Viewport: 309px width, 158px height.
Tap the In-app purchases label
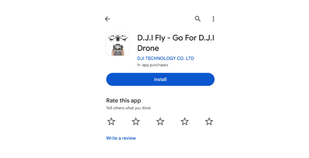coord(153,65)
